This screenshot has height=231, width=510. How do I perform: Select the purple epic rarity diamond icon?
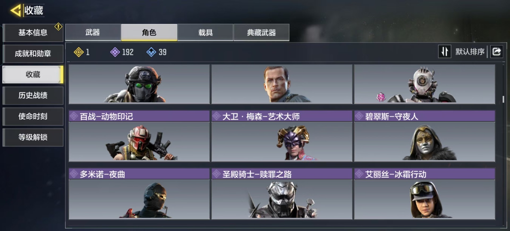pyautogui.click(x=115, y=52)
